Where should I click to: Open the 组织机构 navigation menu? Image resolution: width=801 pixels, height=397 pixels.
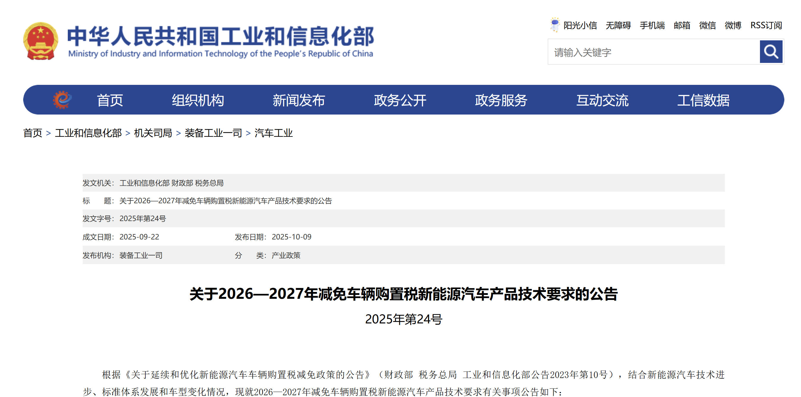pos(198,100)
